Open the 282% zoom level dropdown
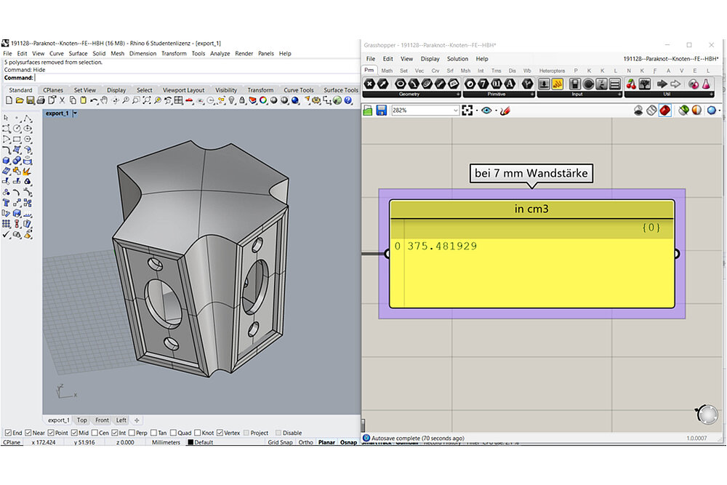The width and height of the screenshot is (727, 485). [456, 111]
